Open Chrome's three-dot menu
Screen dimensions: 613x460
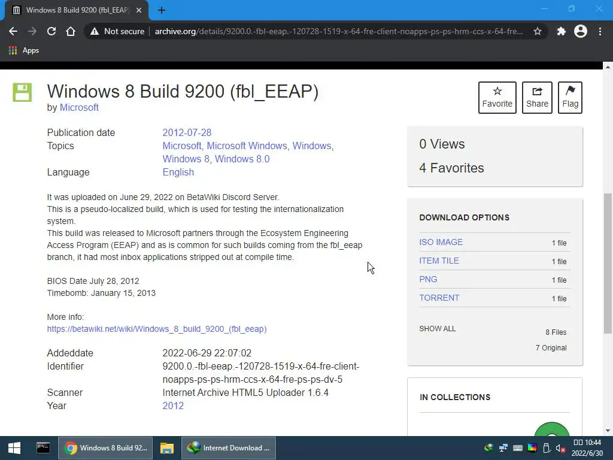[x=600, y=31]
